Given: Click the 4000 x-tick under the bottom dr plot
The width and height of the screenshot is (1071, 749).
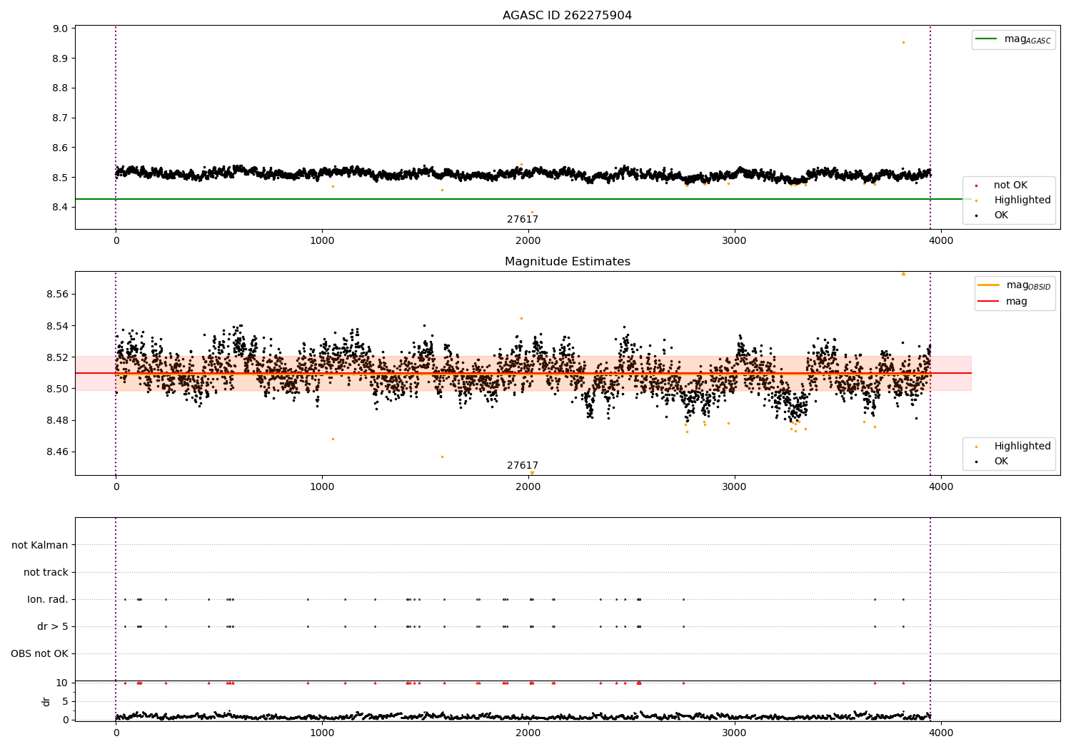Looking at the screenshot, I should [941, 733].
